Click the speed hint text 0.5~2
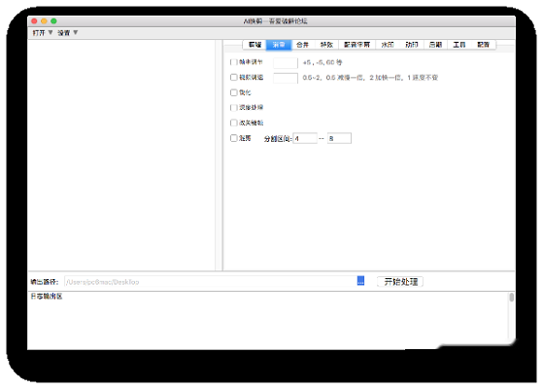 (370, 78)
